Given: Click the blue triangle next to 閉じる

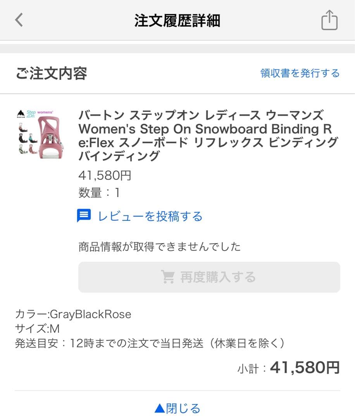Looking at the screenshot, I should tap(160, 408).
